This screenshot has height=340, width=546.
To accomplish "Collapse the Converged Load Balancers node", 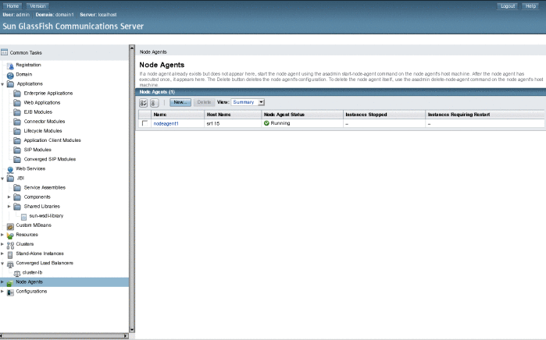I will point(2,263).
